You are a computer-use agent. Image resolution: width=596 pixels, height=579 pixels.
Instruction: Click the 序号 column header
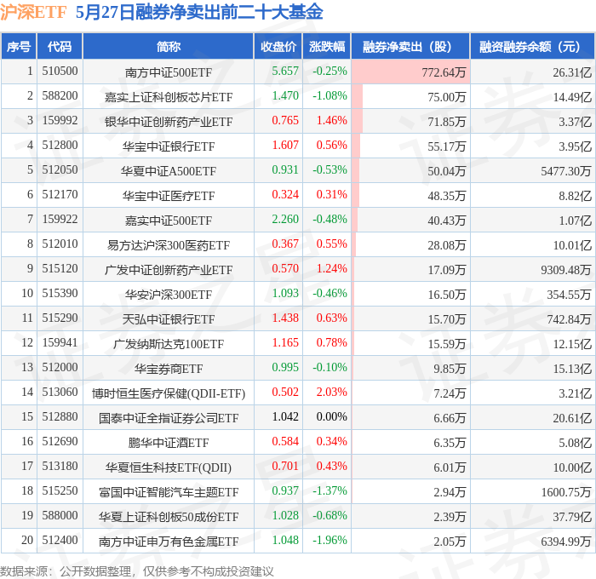click(19, 46)
